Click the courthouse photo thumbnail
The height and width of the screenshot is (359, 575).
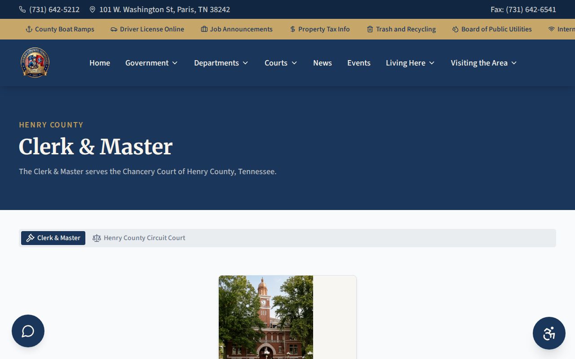coord(266,317)
